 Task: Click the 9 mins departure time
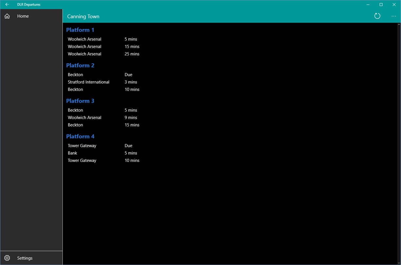point(131,117)
